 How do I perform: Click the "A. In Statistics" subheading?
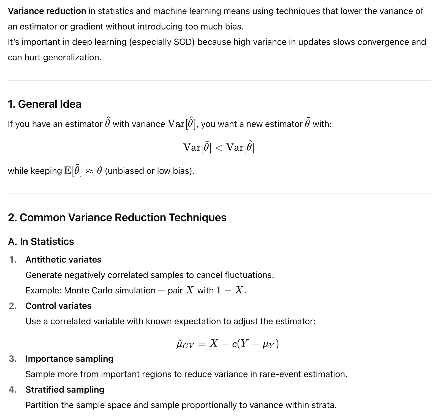(41, 242)
